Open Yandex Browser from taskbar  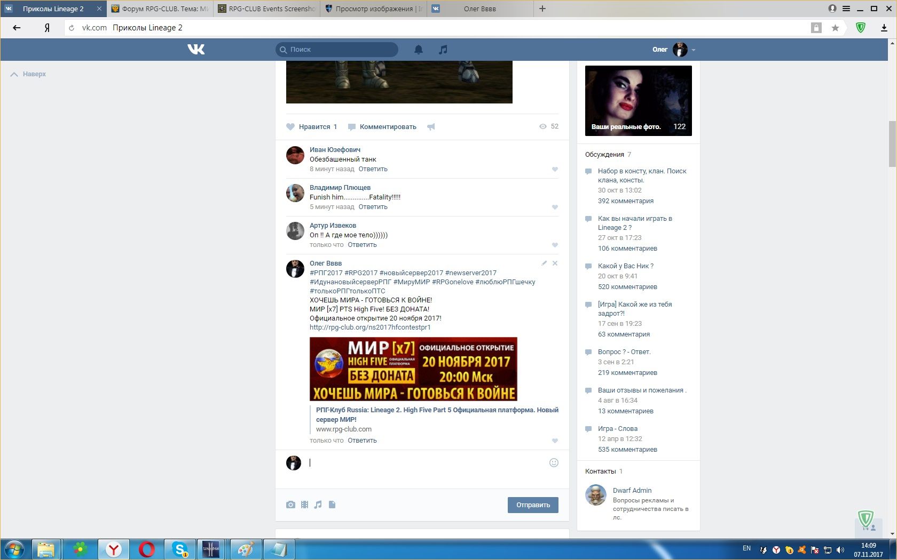[114, 549]
